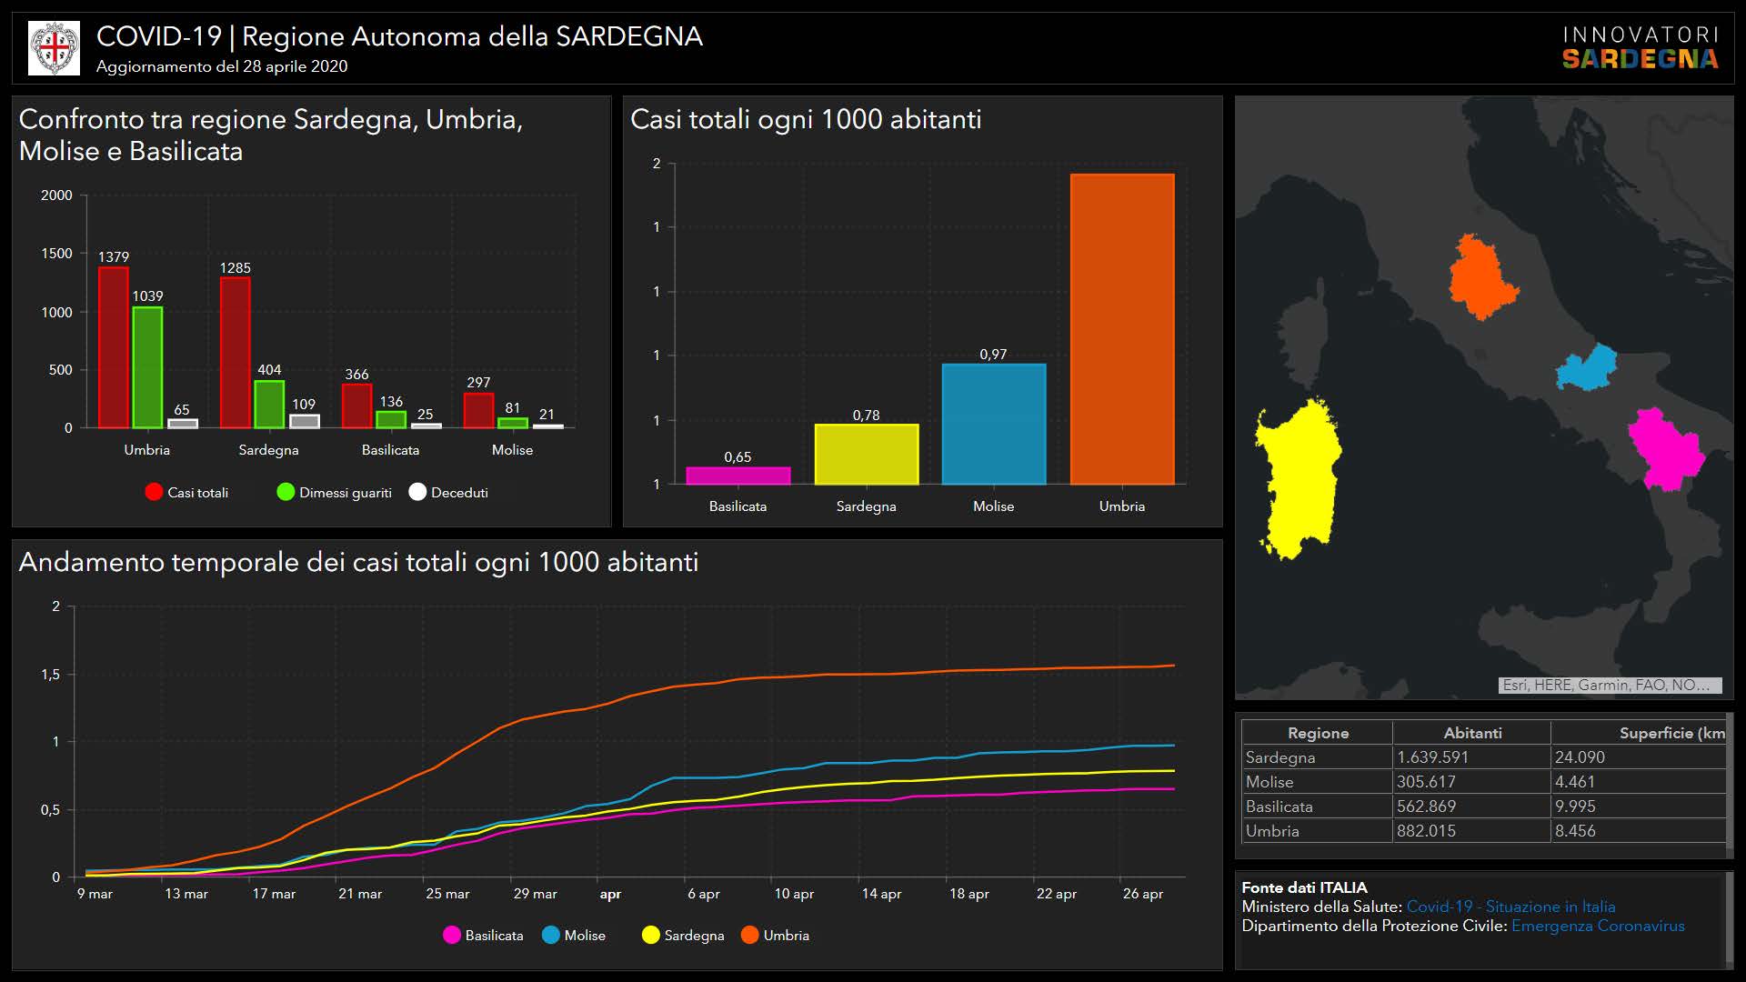Click Sardegna yellow bar labeled 0,78
This screenshot has height=982, width=1746.
pos(866,454)
